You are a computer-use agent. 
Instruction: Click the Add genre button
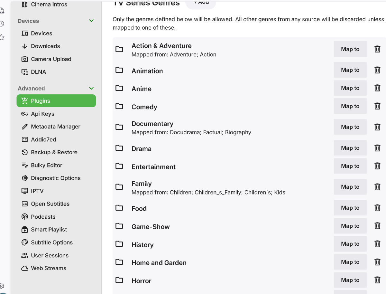point(201,3)
